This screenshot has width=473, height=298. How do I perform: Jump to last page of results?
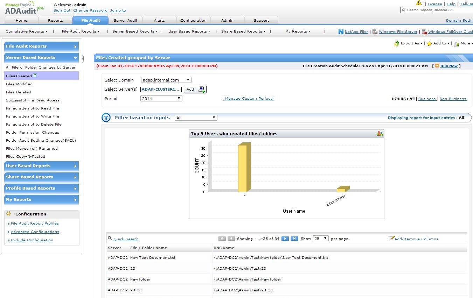point(294,239)
